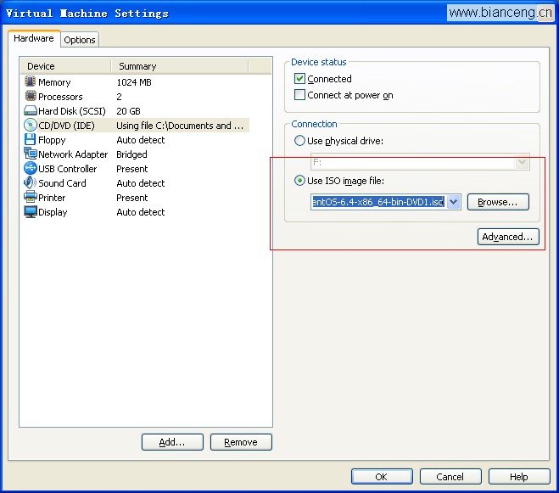Open the Advanced... settings button
The height and width of the screenshot is (493, 559).
click(507, 237)
